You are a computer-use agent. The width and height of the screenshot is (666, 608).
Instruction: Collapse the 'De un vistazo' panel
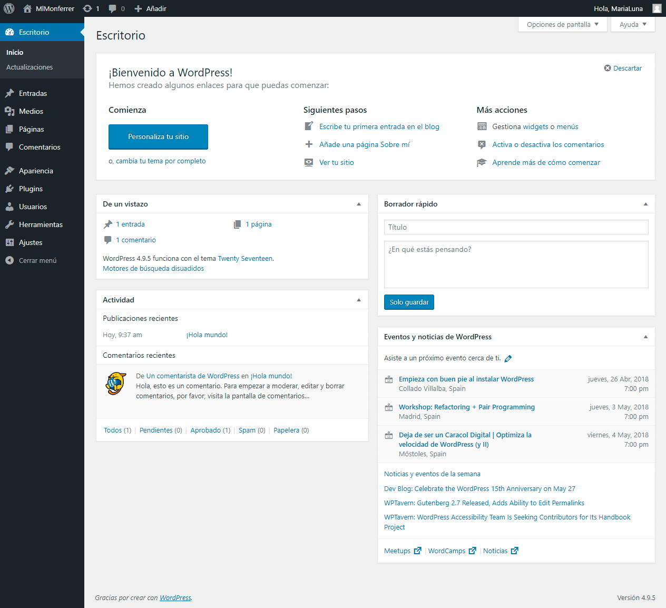click(359, 204)
